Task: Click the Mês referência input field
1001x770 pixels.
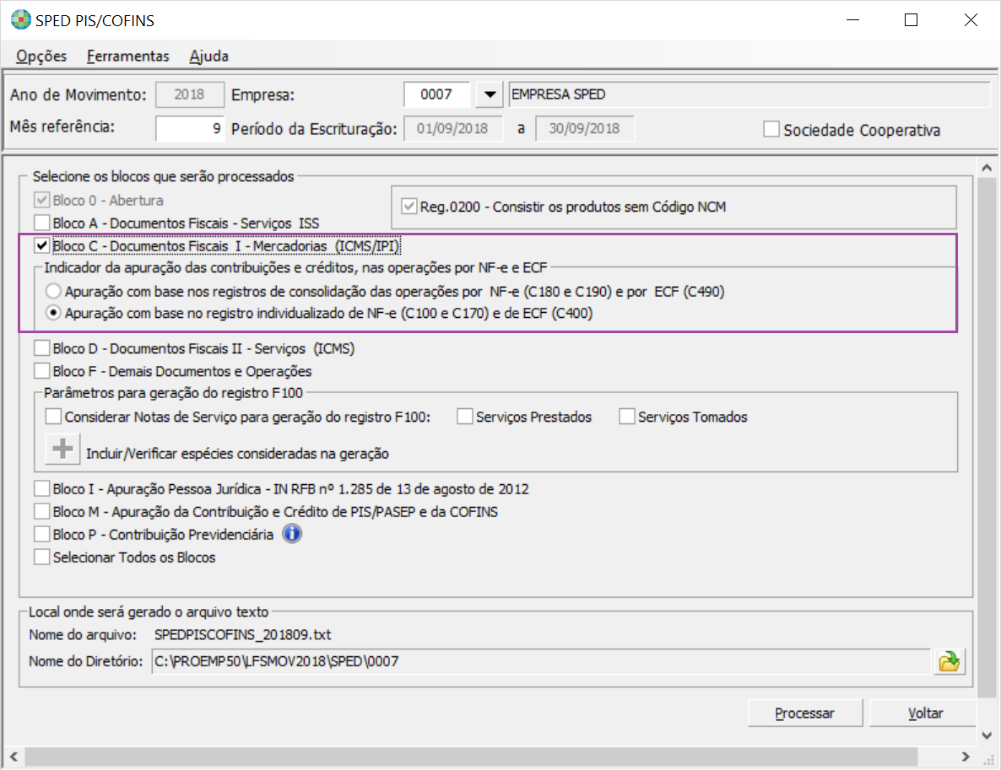Action: pyautogui.click(x=191, y=129)
